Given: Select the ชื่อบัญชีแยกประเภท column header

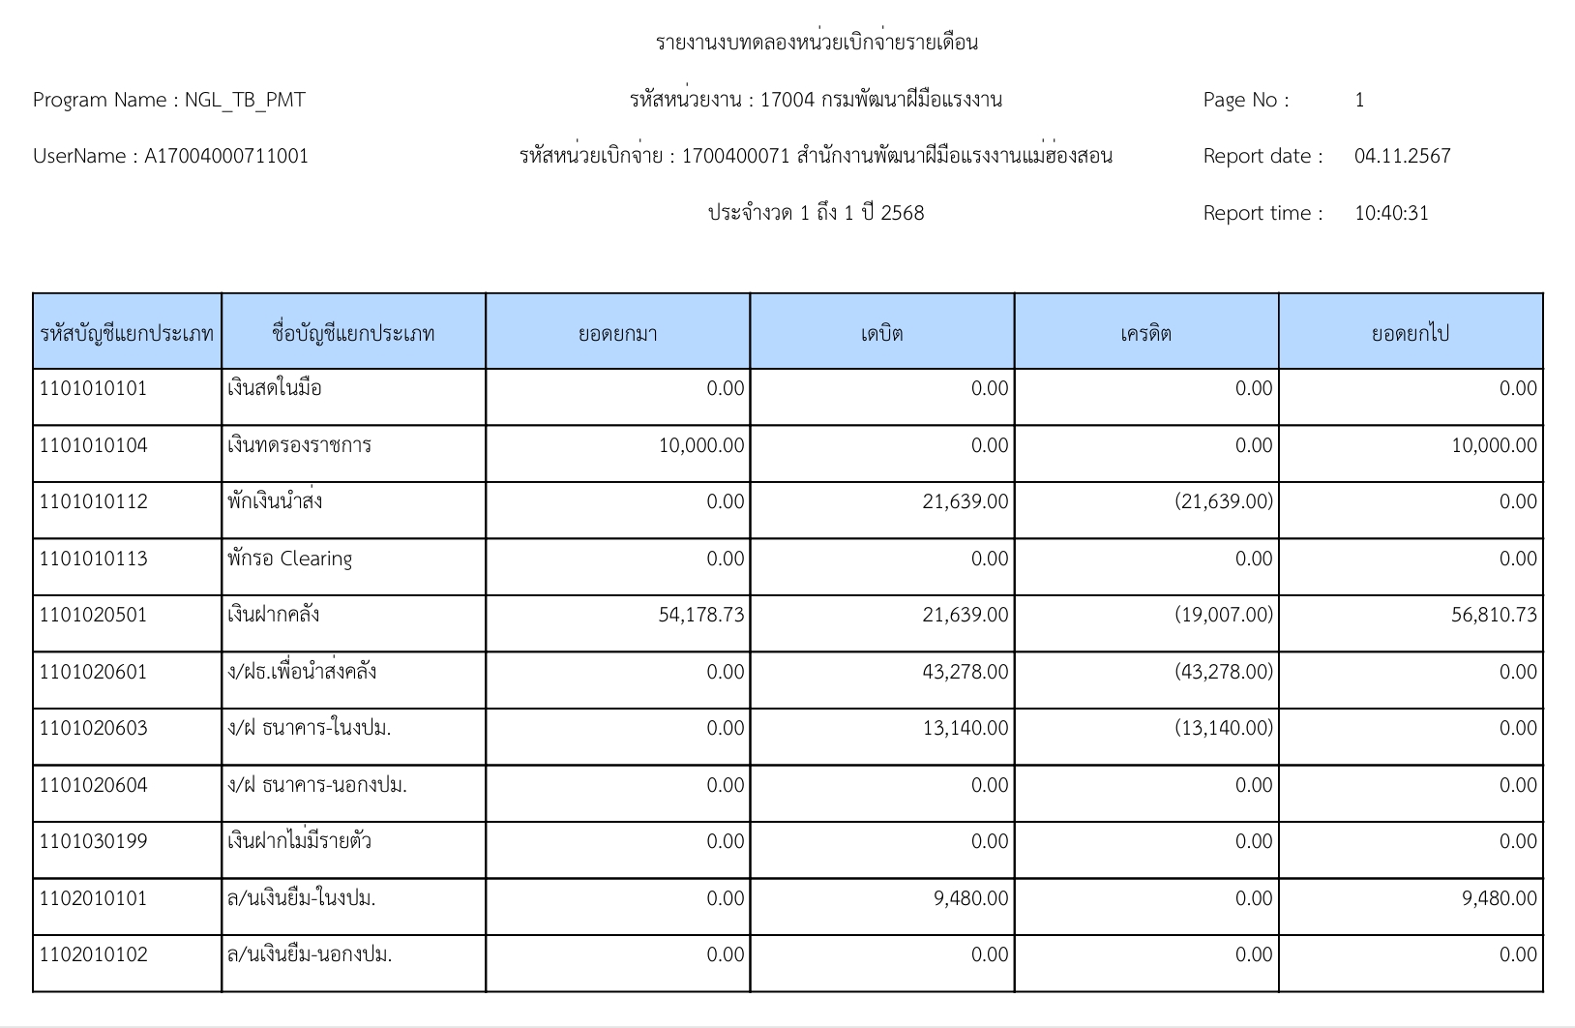Looking at the screenshot, I should point(353,334).
